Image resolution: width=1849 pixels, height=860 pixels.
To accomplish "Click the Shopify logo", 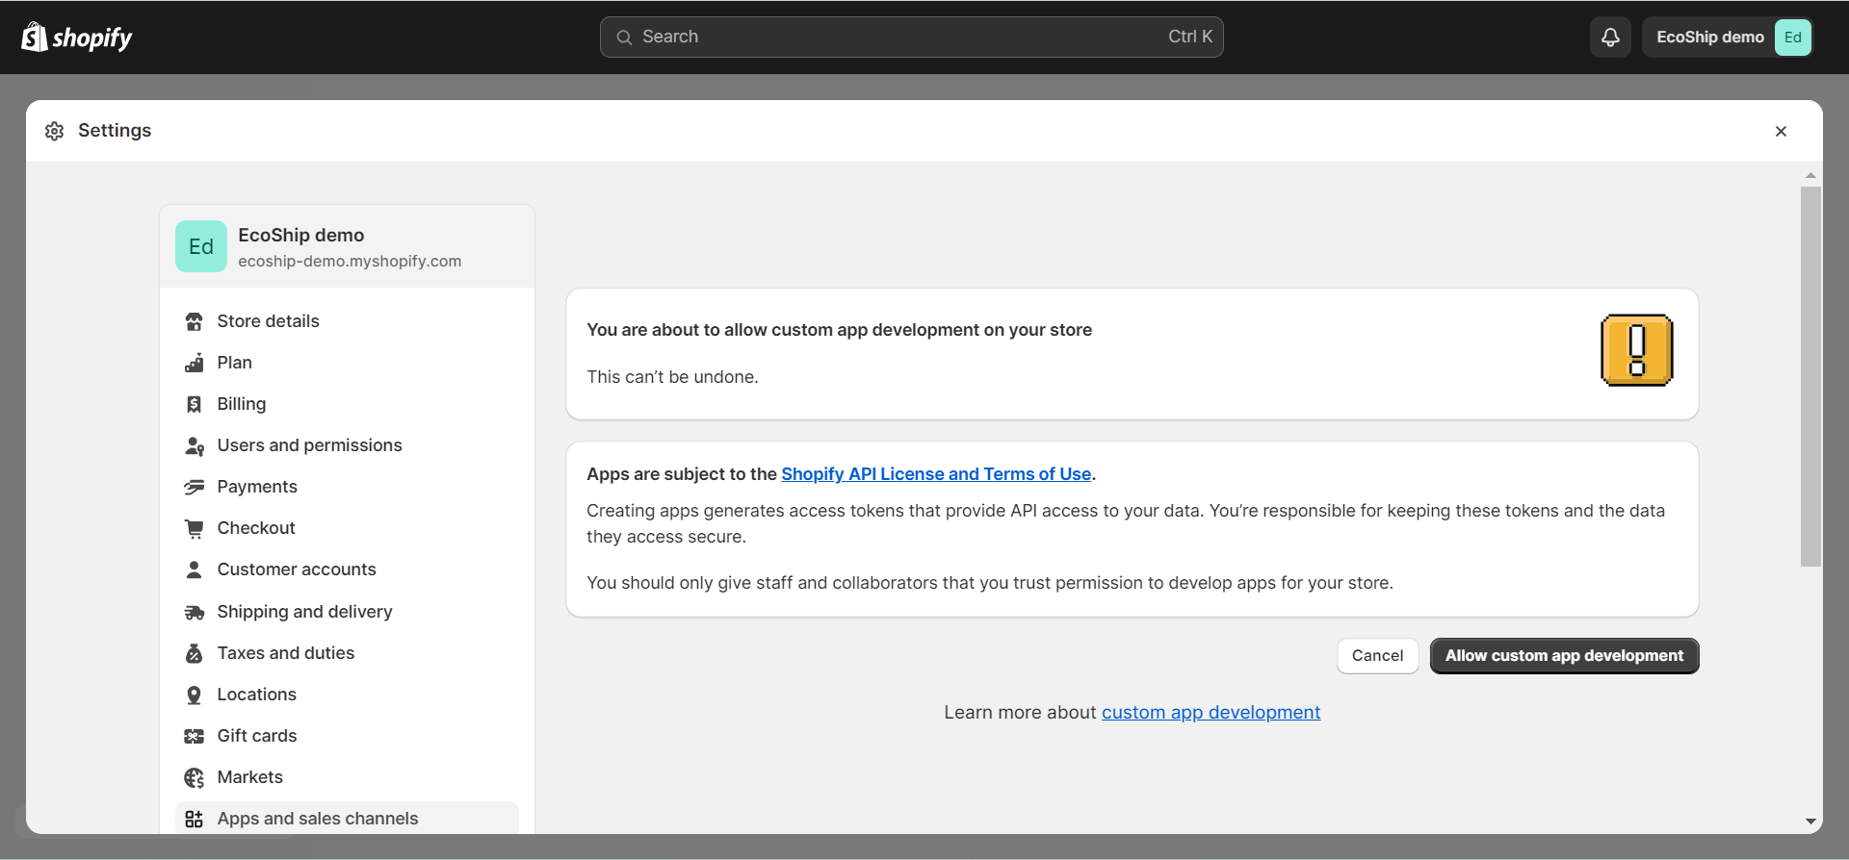I will (x=76, y=37).
